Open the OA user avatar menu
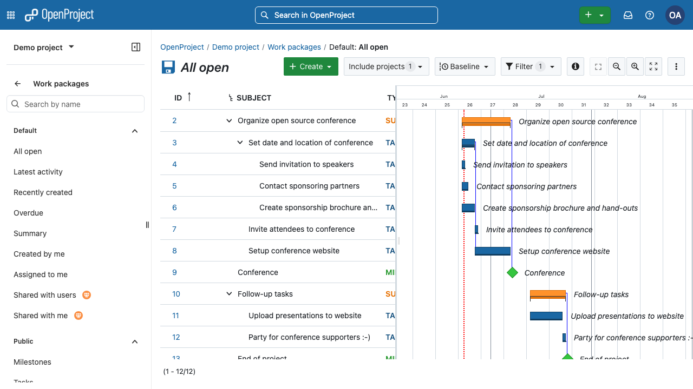This screenshot has height=389, width=693. pyautogui.click(x=675, y=15)
